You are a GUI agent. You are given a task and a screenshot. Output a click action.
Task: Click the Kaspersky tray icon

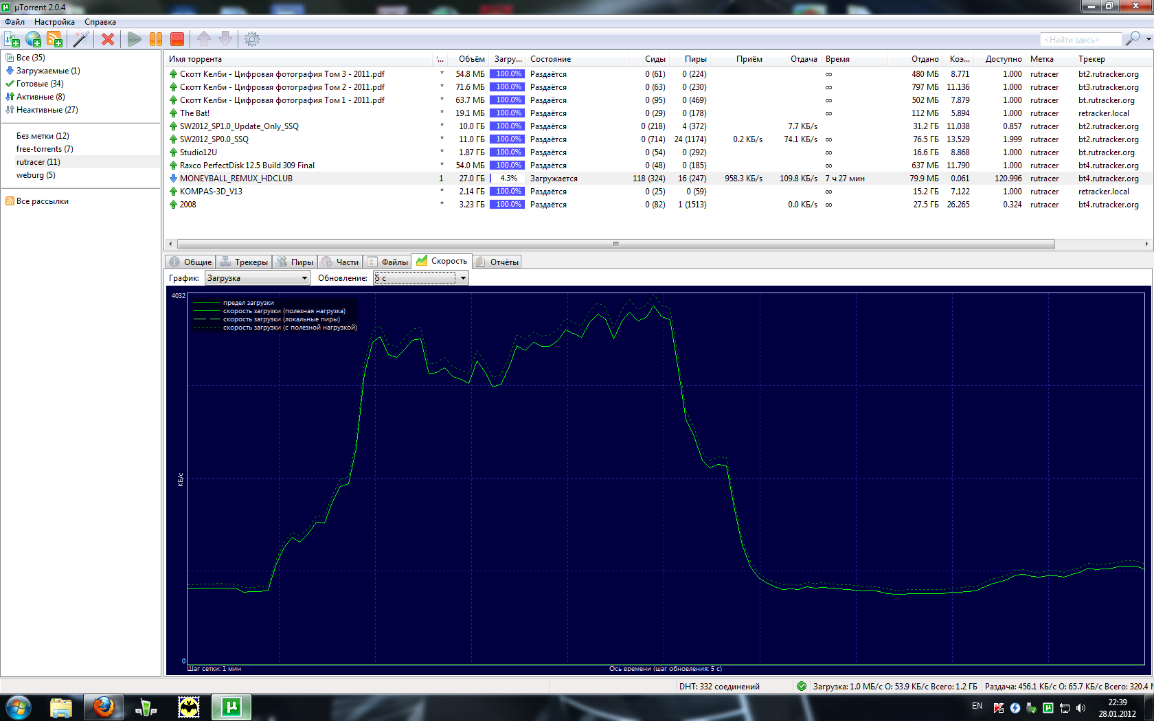[x=999, y=708]
